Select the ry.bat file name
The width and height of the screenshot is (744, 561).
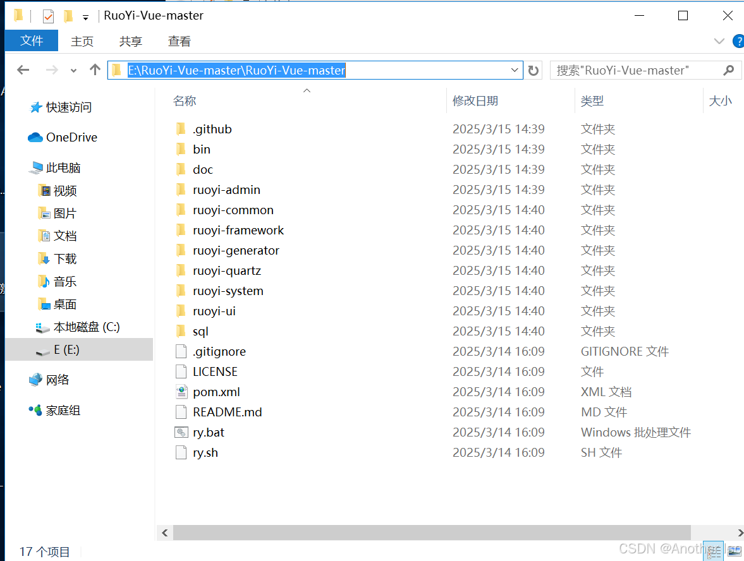(x=209, y=433)
